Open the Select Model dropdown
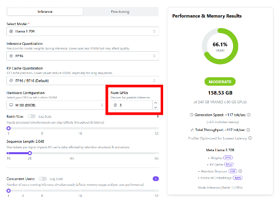The image size is (276, 197). 83,32
